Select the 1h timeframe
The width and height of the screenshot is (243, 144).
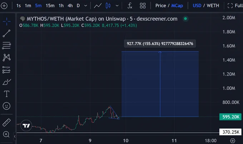pyautogui.click(x=61, y=6)
